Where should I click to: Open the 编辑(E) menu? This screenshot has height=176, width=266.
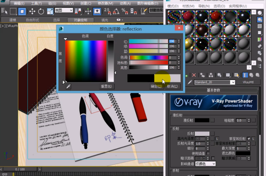(x=19, y=3)
